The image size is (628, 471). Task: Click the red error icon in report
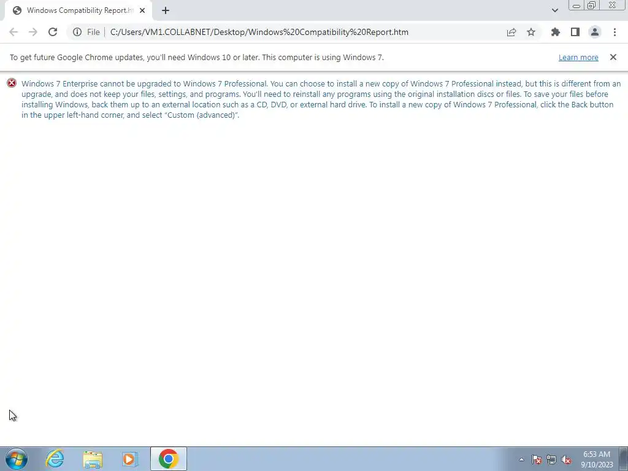click(12, 83)
